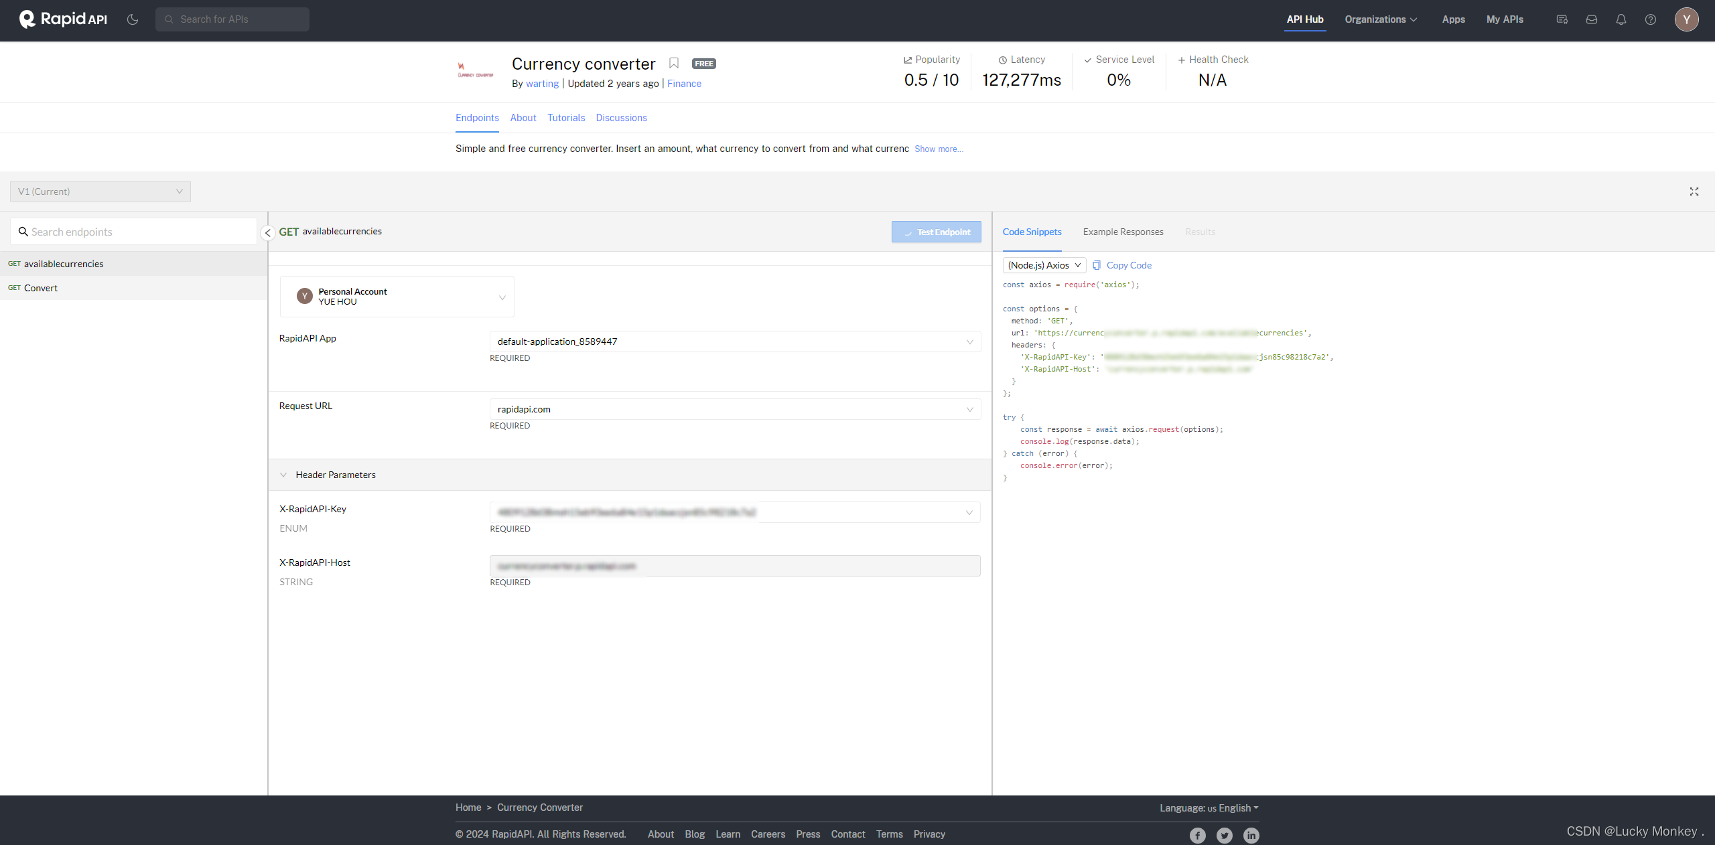The image size is (1715, 845).
Task: Open the Twitter icon in footer
Action: 1225,835
